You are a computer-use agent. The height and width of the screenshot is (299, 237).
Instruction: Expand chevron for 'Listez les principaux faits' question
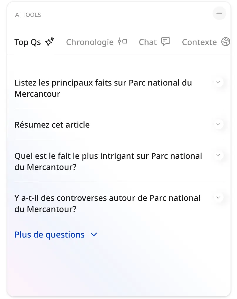tap(218, 82)
